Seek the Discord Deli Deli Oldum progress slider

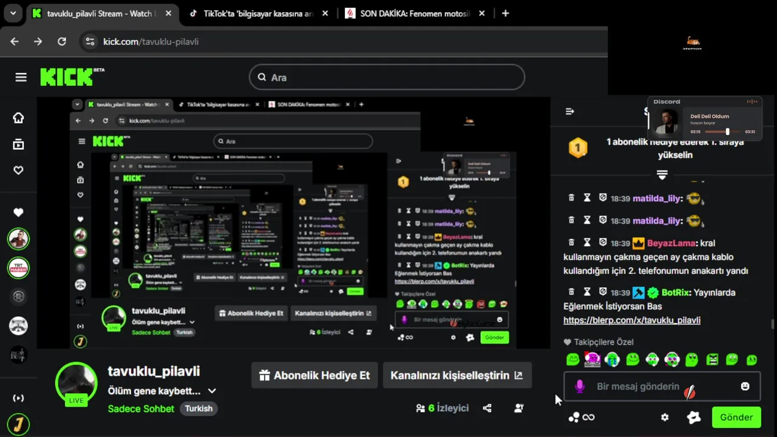pyautogui.click(x=724, y=131)
